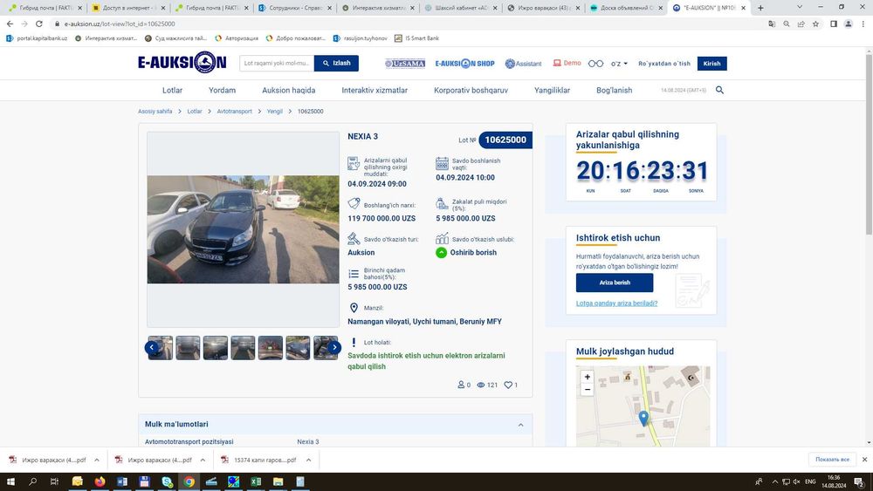The width and height of the screenshot is (873, 491).
Task: Open Google Chrome from the taskbar
Action: (189, 481)
